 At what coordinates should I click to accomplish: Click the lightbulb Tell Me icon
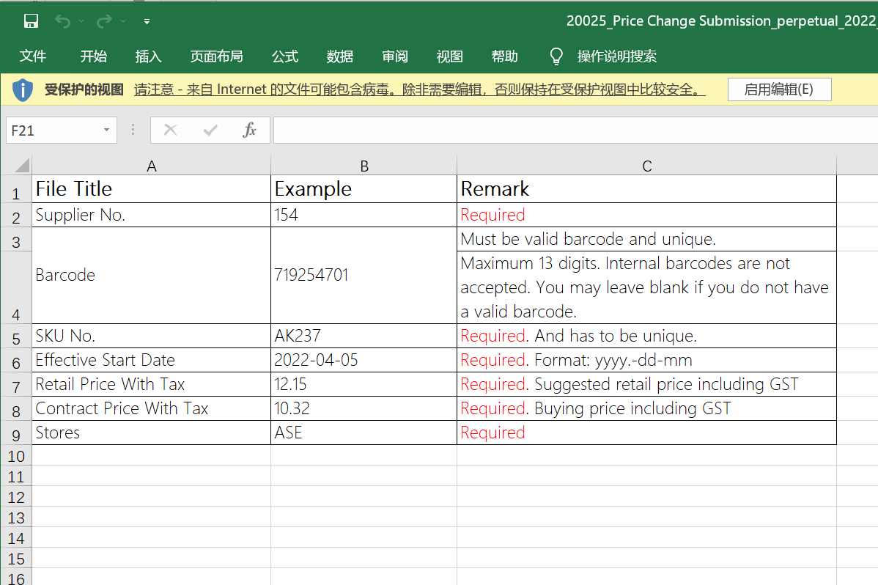[x=557, y=56]
